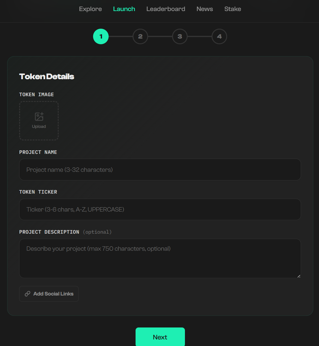The width and height of the screenshot is (319, 346).
Task: Navigate to News
Action: pos(205,9)
